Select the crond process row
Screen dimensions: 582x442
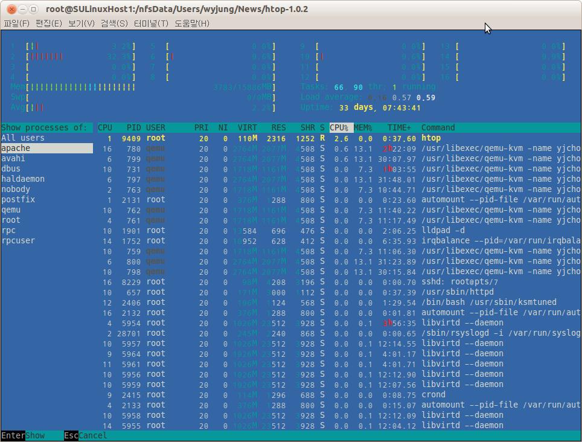coord(339,395)
